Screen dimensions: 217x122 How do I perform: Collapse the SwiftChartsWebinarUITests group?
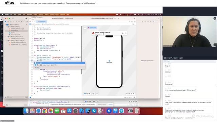pyautogui.click(x=7, y=41)
